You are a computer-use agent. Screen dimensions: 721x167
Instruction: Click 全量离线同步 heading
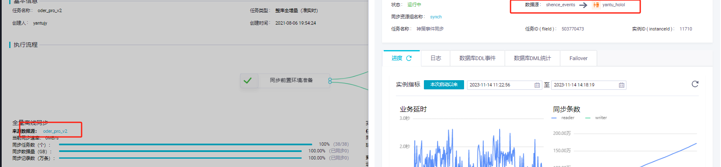click(30, 123)
